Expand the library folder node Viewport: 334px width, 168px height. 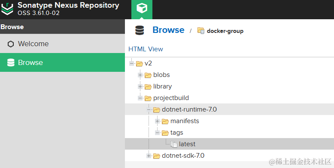click(x=140, y=86)
